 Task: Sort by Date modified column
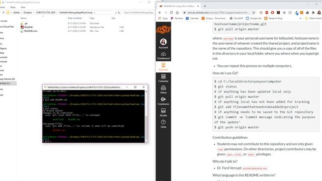(x=75, y=18)
